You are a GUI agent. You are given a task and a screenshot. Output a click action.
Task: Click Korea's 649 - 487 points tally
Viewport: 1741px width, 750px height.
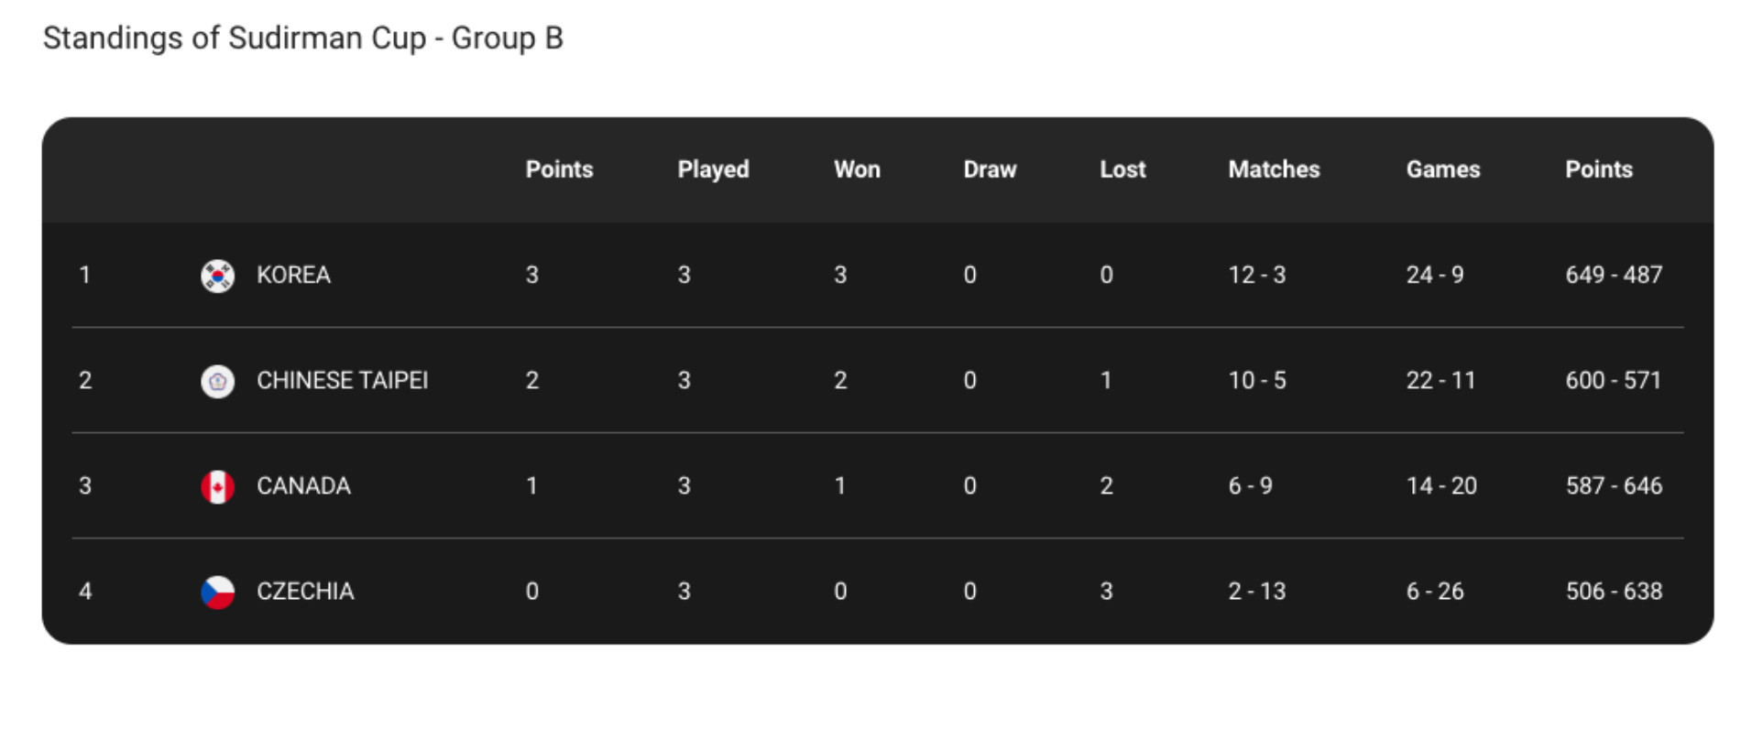pos(1614,275)
